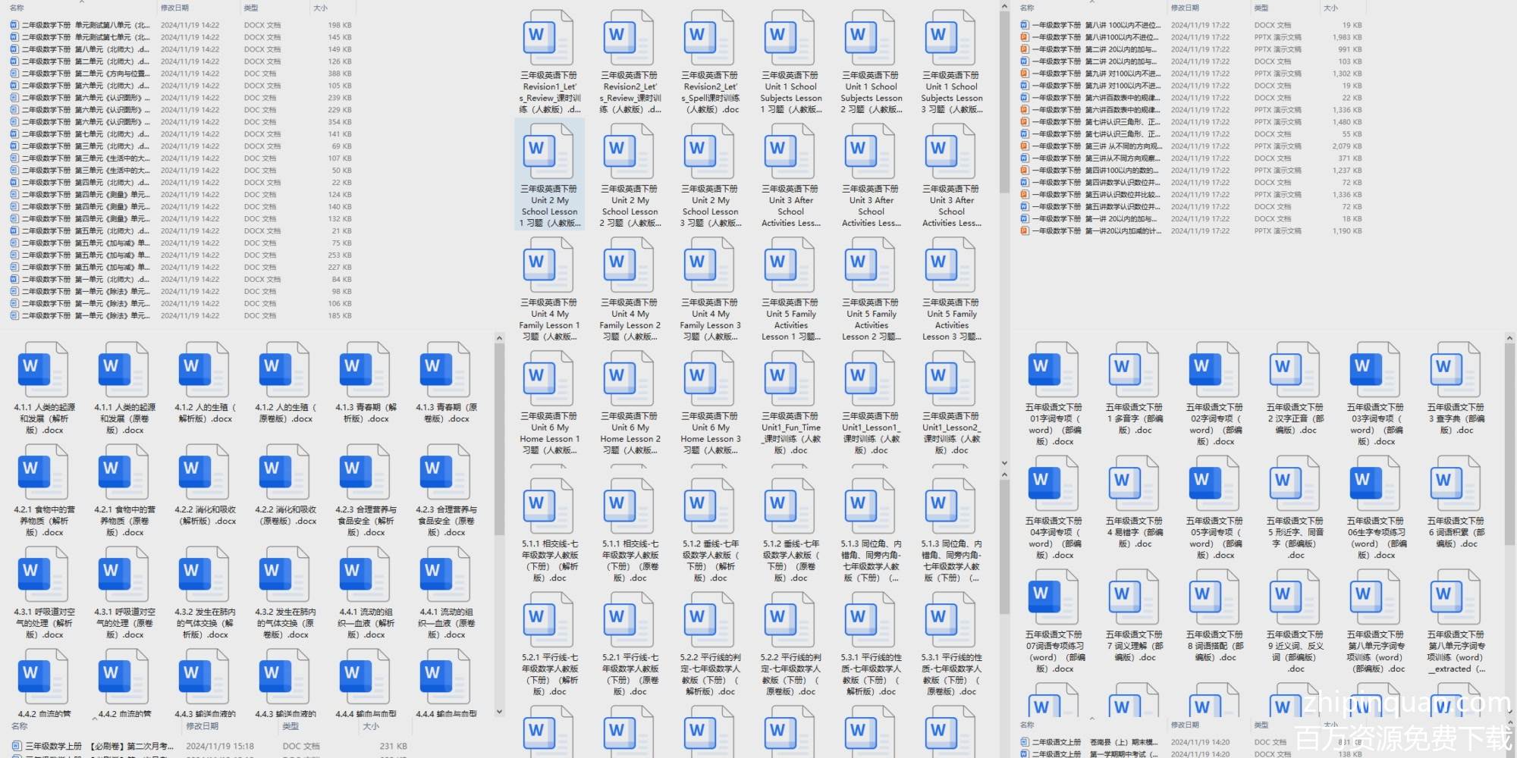Select the 5.1.1 相交线 解析版 file icon
Screen dimensions: 1517x758
tap(548, 506)
